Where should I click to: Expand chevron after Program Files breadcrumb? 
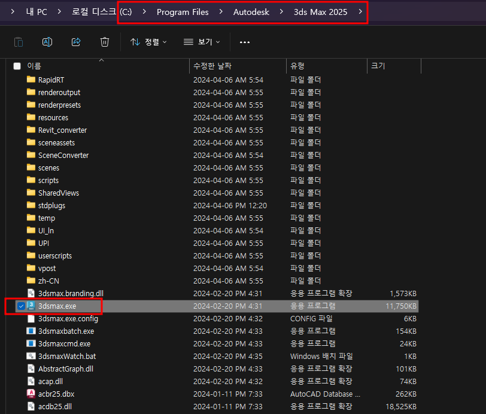pos(221,12)
